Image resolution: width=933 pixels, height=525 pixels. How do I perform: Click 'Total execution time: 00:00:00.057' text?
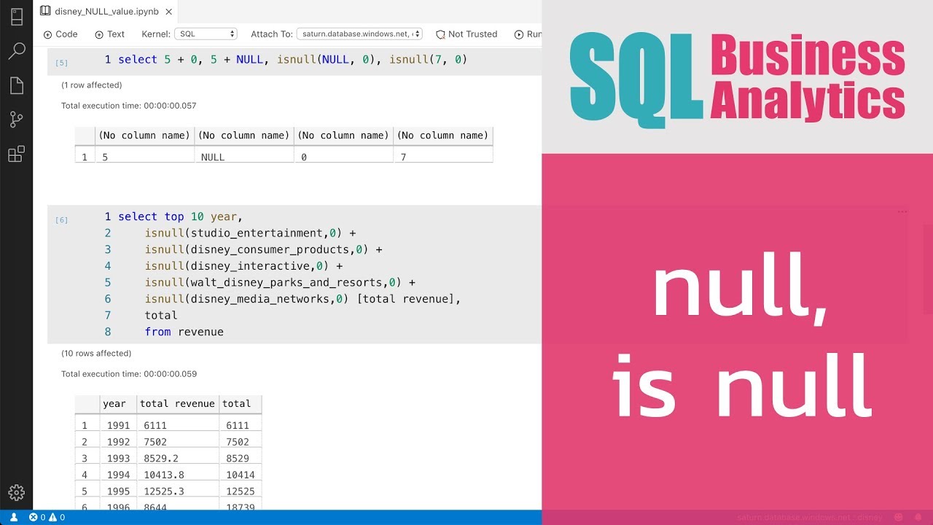pyautogui.click(x=129, y=106)
